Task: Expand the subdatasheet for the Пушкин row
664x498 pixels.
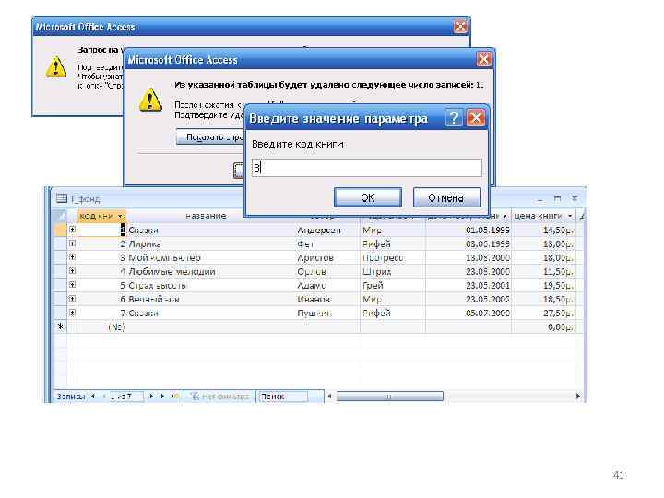Action: click(73, 313)
